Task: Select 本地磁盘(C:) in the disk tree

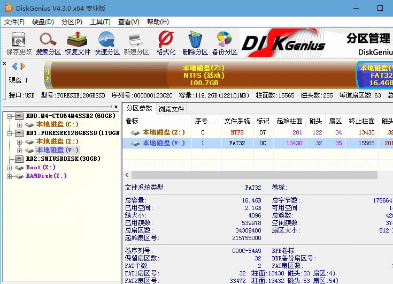Action: tap(58, 124)
